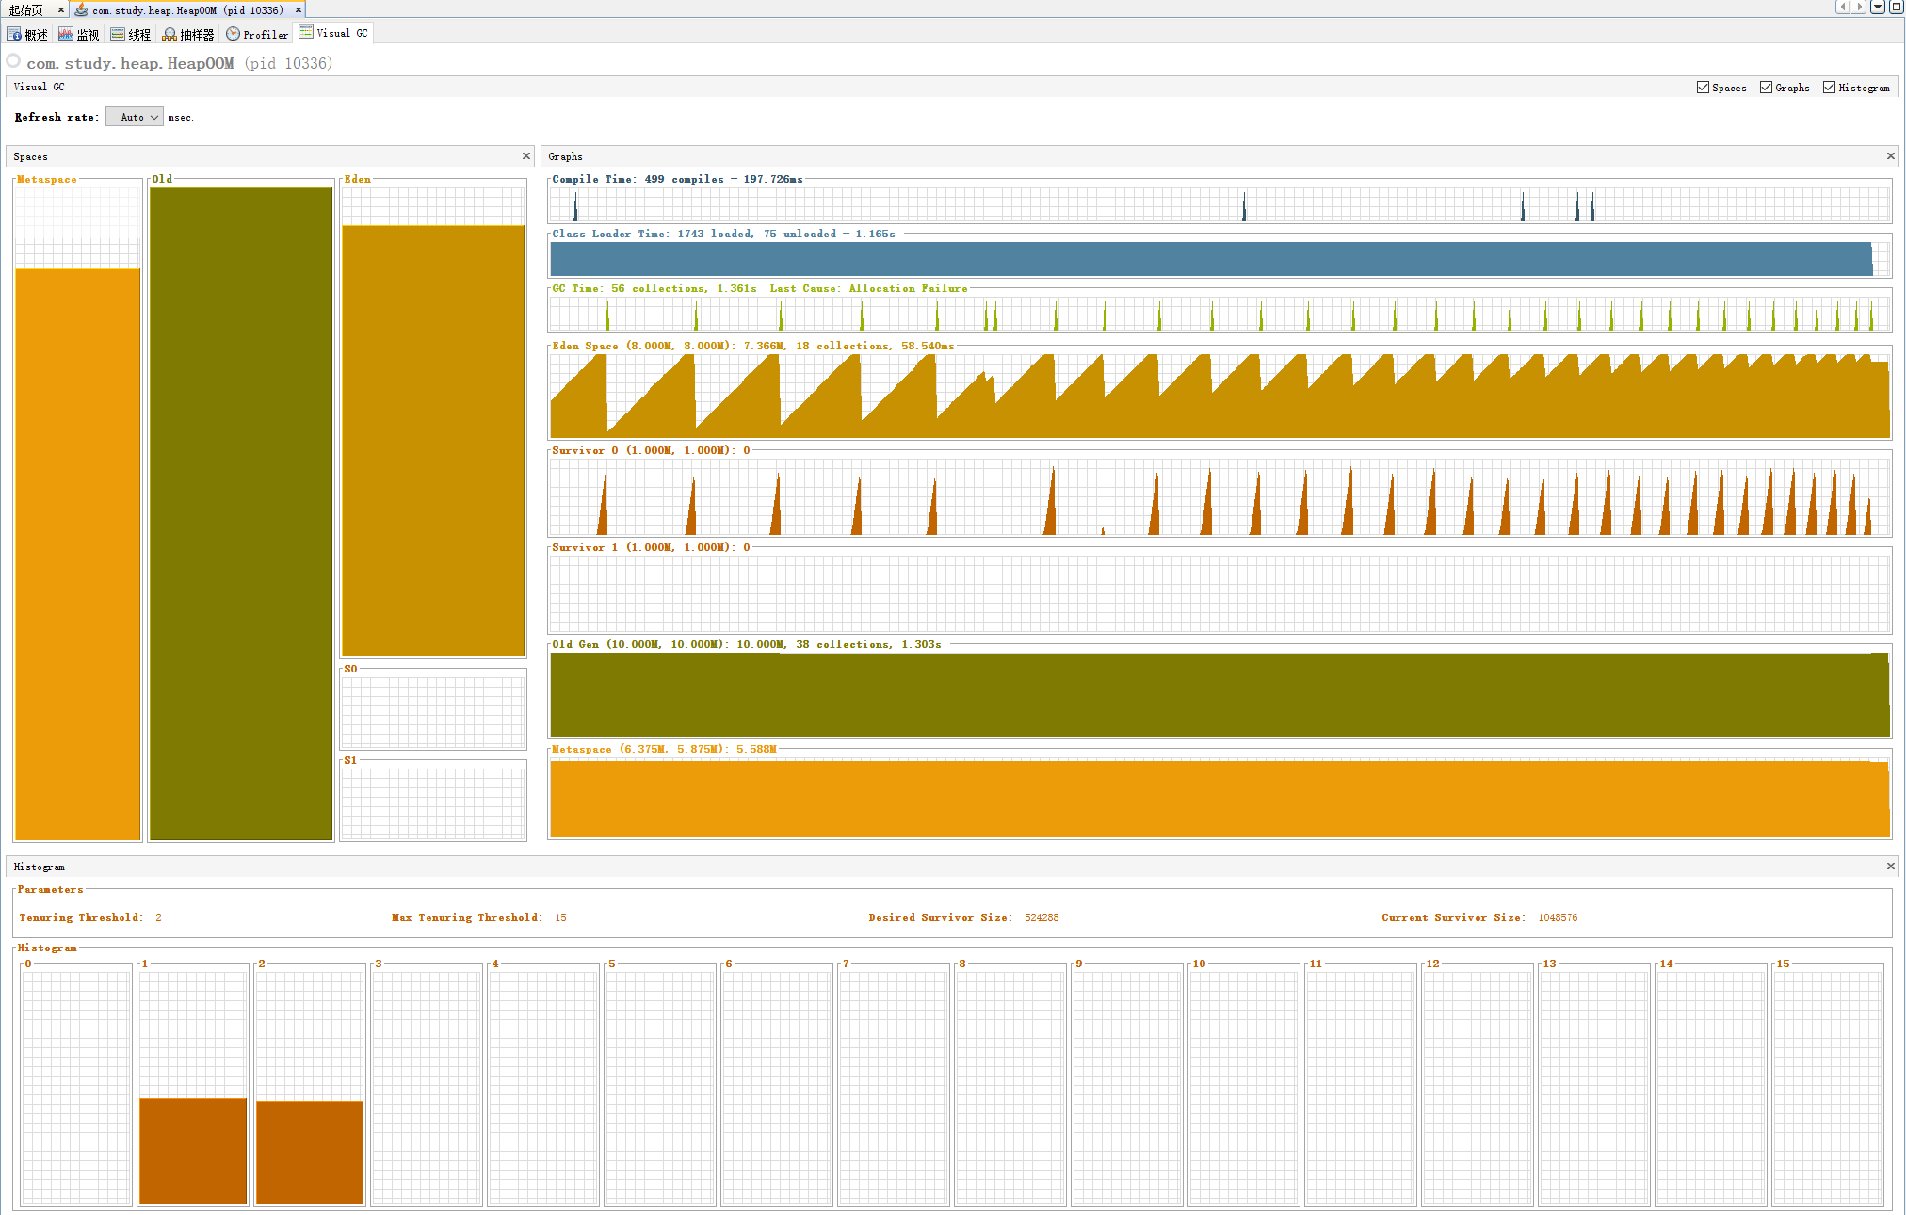Uncheck the Graphs checkbox
This screenshot has width=1906, height=1215.
[1766, 88]
